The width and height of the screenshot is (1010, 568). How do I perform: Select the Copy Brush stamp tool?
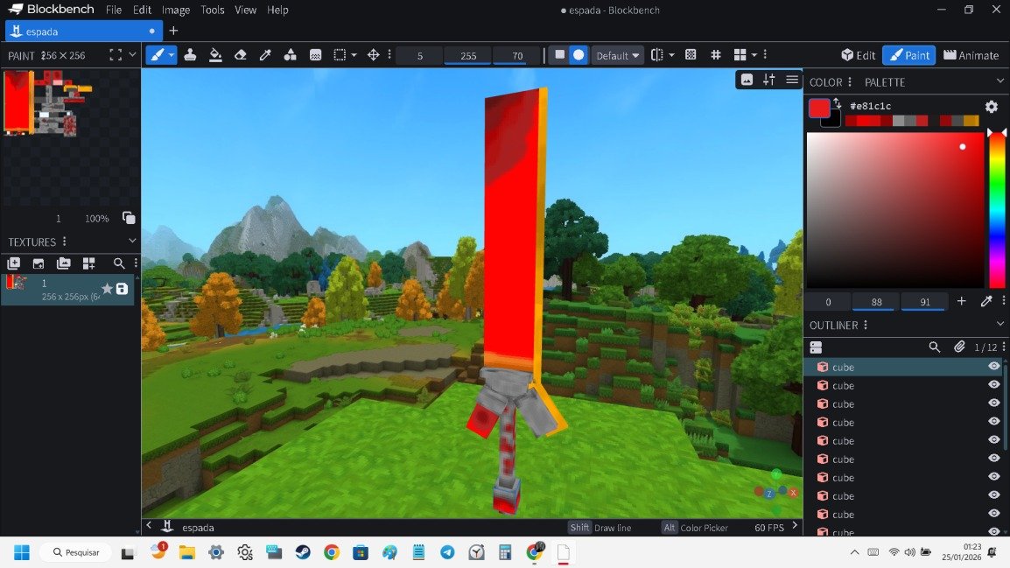(x=190, y=55)
